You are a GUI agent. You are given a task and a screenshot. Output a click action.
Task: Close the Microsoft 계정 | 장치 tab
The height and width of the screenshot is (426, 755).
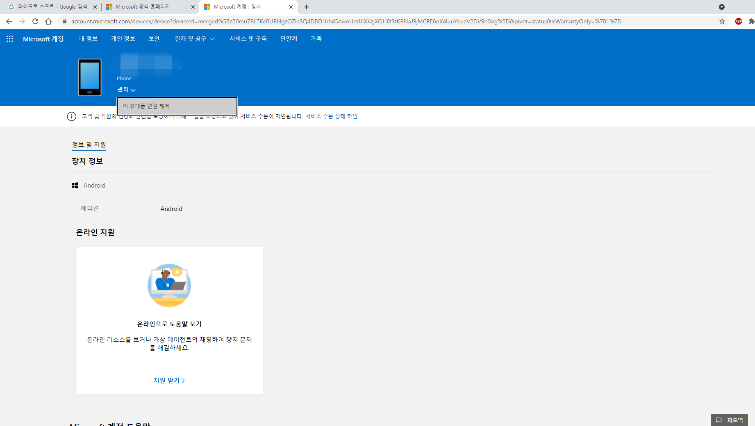coord(291,7)
